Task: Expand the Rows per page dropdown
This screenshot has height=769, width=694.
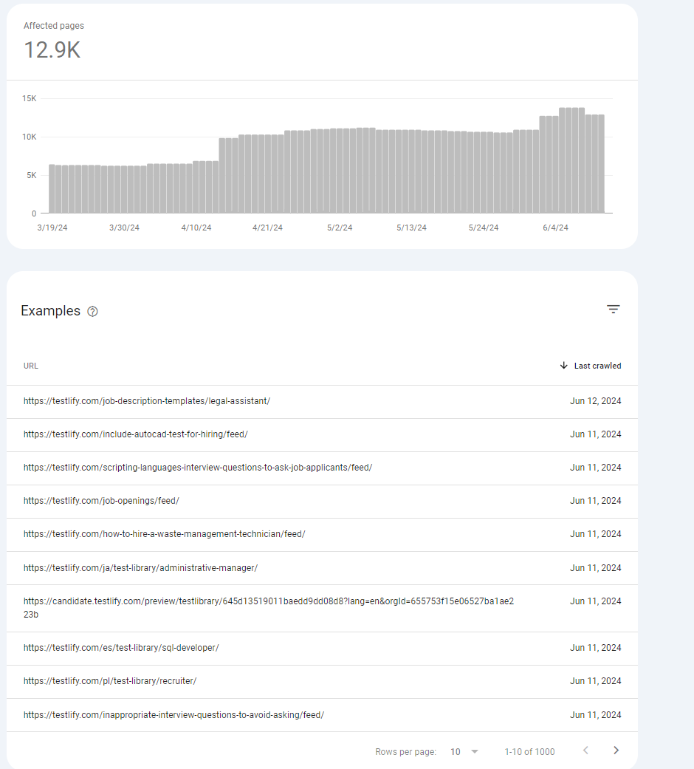Action: click(x=464, y=751)
